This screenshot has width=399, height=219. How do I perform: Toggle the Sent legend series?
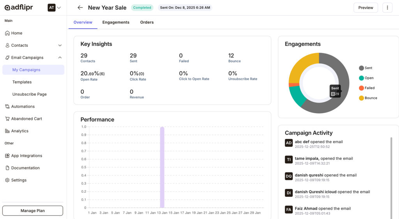click(365, 68)
